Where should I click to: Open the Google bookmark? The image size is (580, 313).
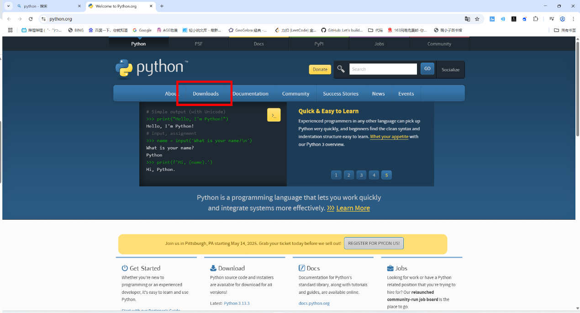[142, 30]
